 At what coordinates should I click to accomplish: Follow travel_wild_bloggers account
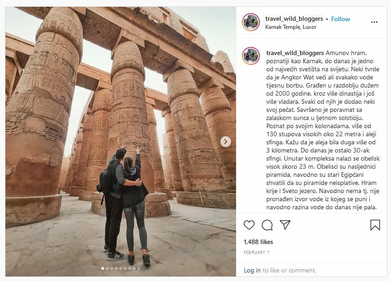(x=341, y=19)
